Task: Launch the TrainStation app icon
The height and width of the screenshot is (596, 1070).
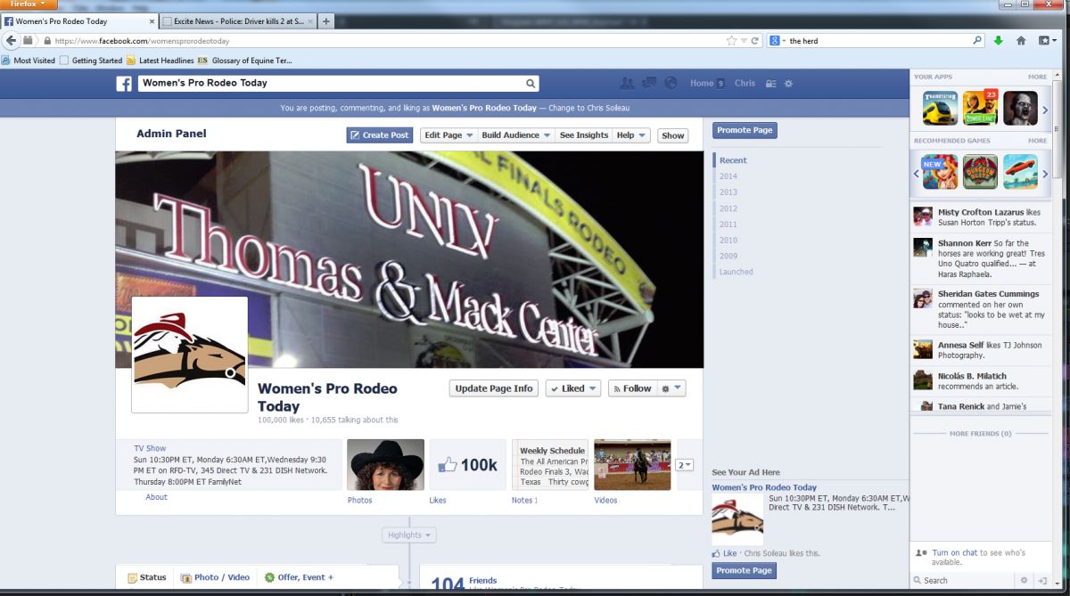Action: tap(940, 109)
